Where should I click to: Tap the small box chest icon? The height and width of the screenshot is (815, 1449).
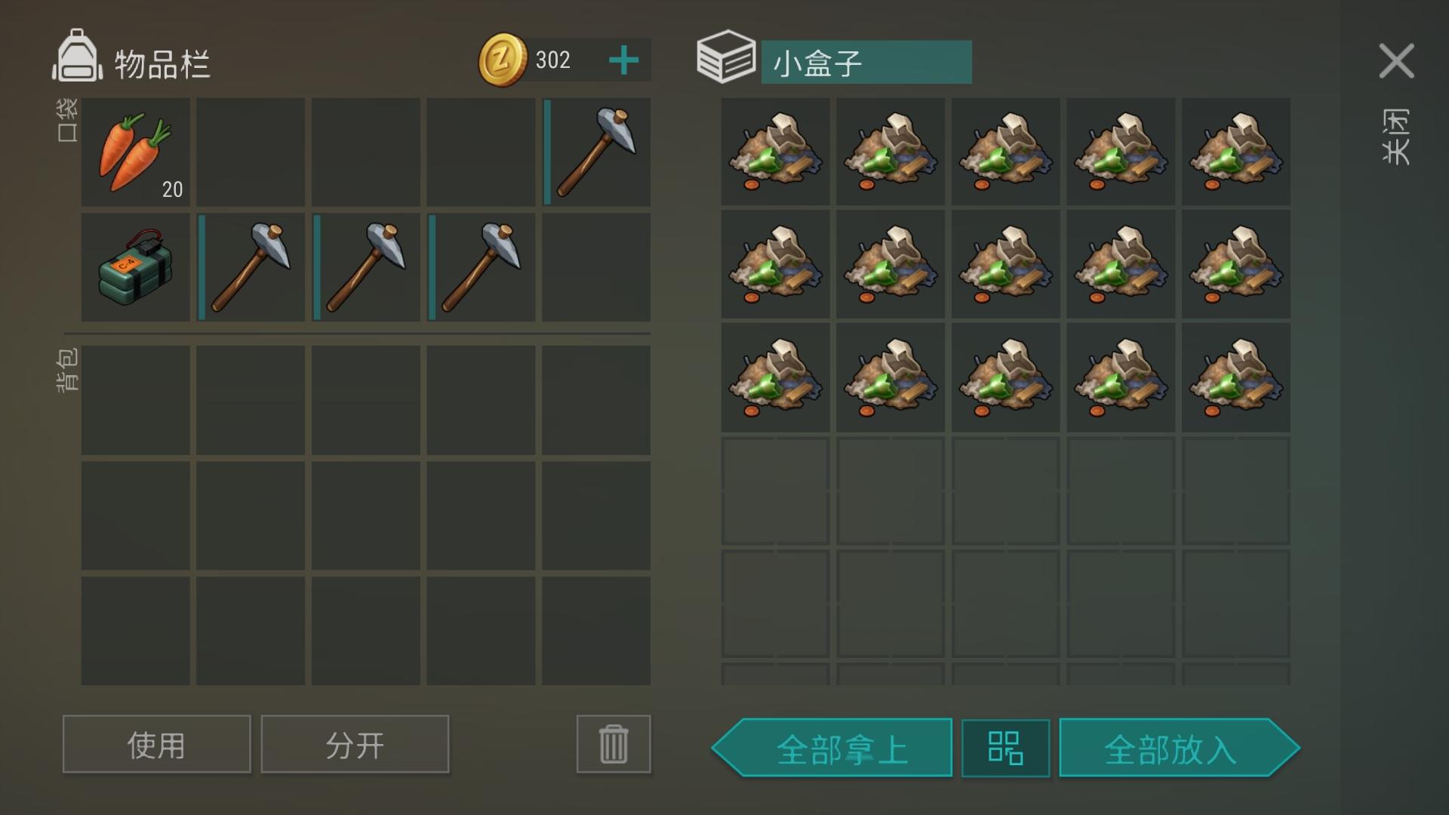click(x=725, y=57)
